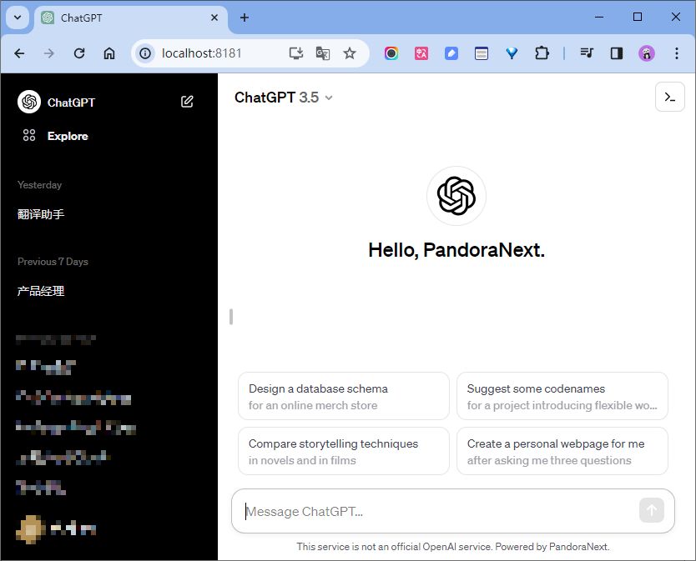
Task: Open the window-shaped extension icon
Action: click(482, 53)
